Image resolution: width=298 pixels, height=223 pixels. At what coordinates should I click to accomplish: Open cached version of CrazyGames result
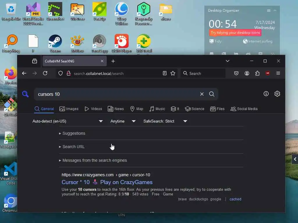235,199
